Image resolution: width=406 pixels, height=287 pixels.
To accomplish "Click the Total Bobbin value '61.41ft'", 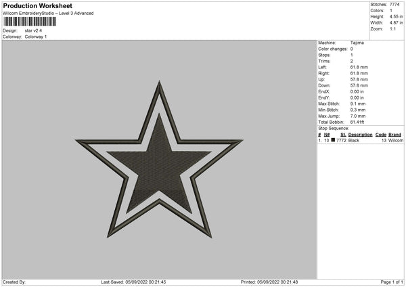I will click(x=357, y=123).
